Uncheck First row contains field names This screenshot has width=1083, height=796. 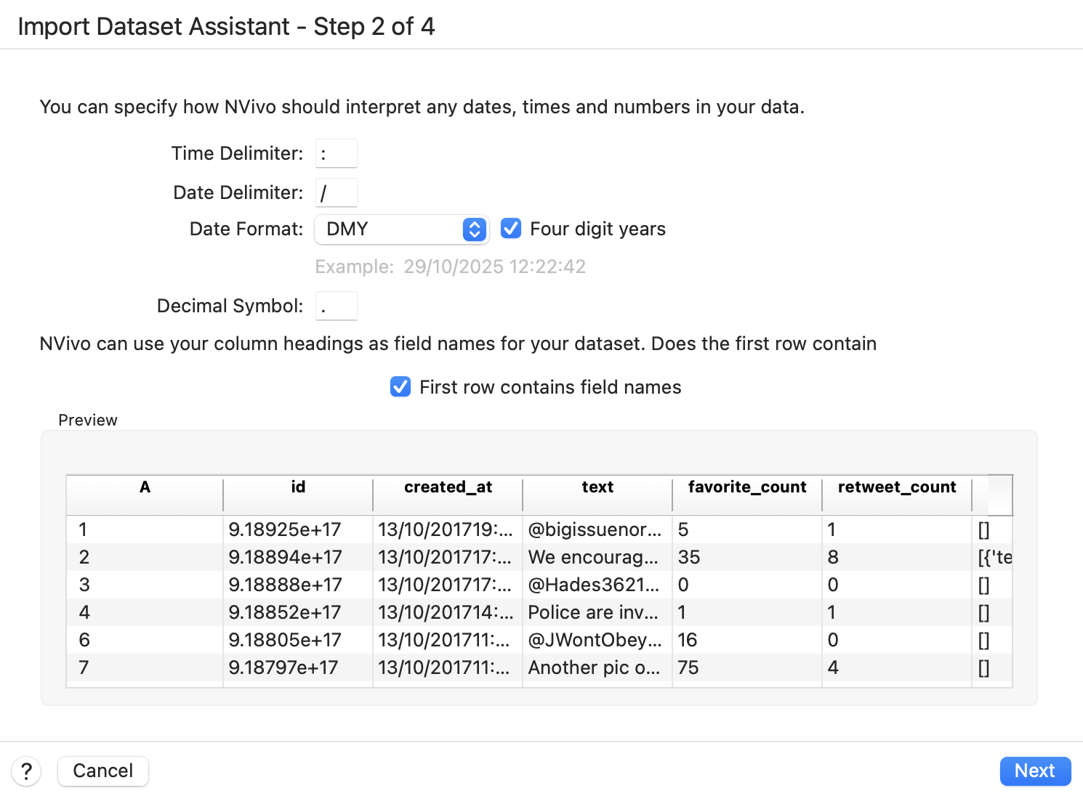pyautogui.click(x=400, y=387)
